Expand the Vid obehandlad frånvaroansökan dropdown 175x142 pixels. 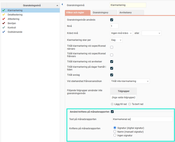(130, 81)
